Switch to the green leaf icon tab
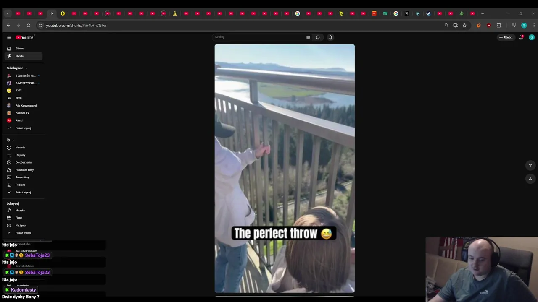This screenshot has width=538, height=302. 462,13
